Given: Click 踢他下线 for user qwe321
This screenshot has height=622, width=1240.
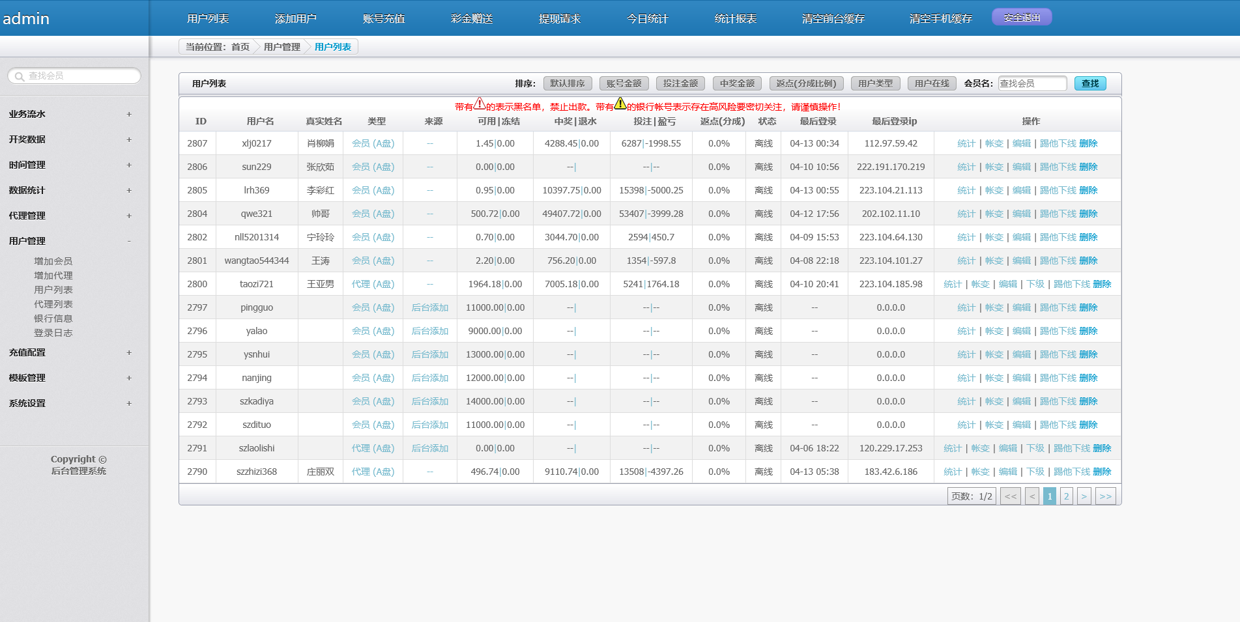Looking at the screenshot, I should (1058, 214).
